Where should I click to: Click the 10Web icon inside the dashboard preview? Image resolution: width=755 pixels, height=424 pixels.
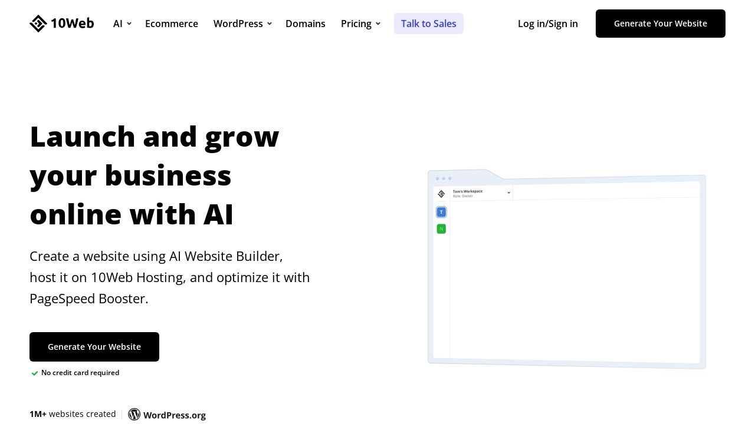click(x=441, y=194)
